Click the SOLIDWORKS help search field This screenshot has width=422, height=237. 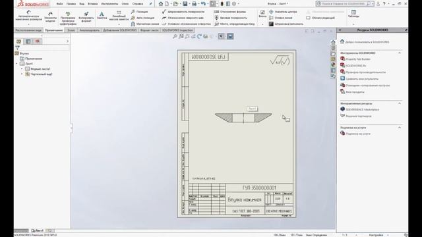344,4
